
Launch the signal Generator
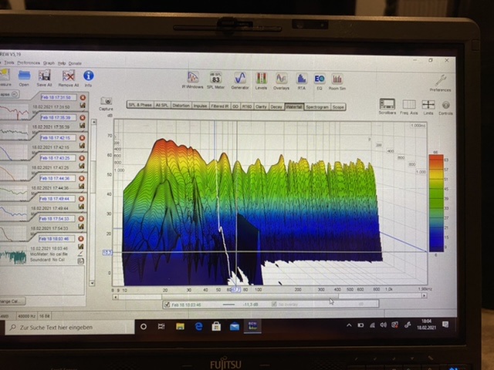click(x=240, y=79)
